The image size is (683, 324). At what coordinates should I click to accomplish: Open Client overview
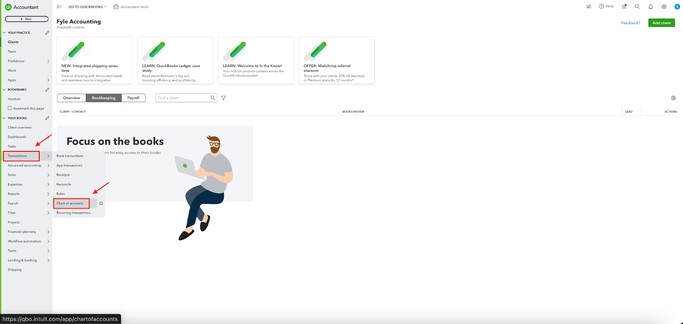pyautogui.click(x=20, y=127)
